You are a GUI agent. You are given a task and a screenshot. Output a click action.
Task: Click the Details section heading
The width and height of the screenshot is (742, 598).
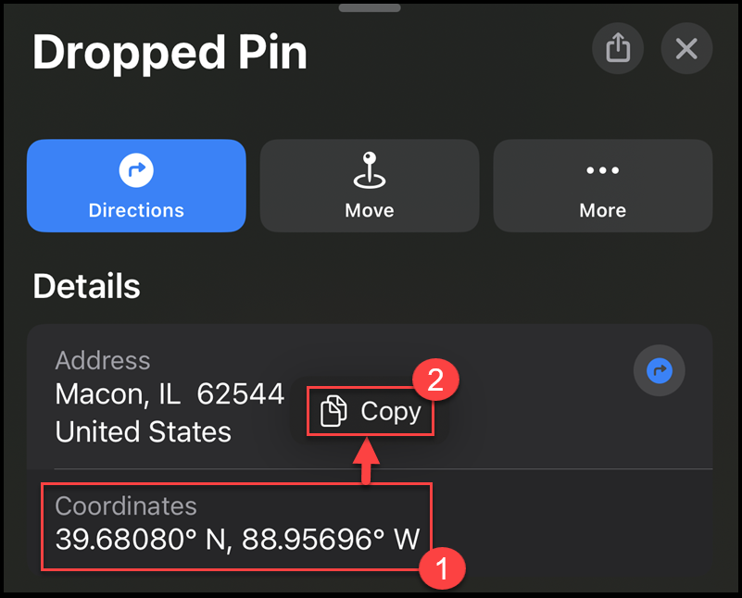click(x=86, y=287)
